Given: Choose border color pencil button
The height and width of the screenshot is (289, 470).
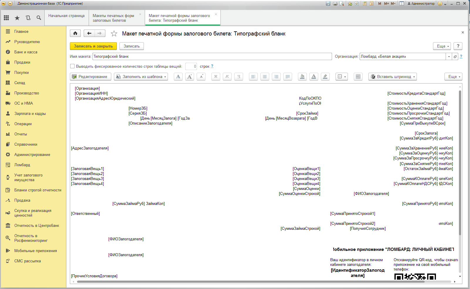Looking at the screenshot, I should (x=325, y=76).
